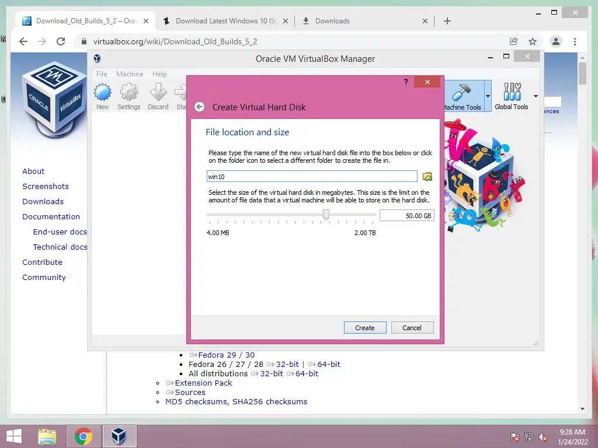This screenshot has width=598, height=448.
Task: Click the Discard arrow icon
Action: (x=158, y=93)
